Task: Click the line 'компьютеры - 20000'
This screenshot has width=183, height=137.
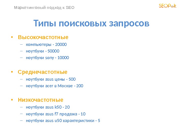Action: point(46,44)
